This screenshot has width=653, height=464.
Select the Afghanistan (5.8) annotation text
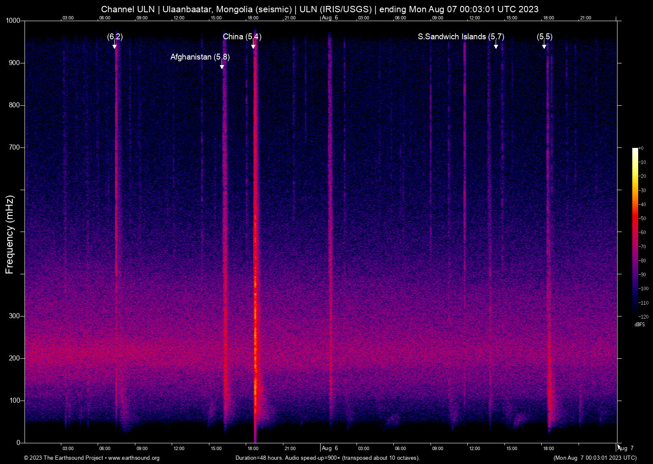pyautogui.click(x=200, y=57)
